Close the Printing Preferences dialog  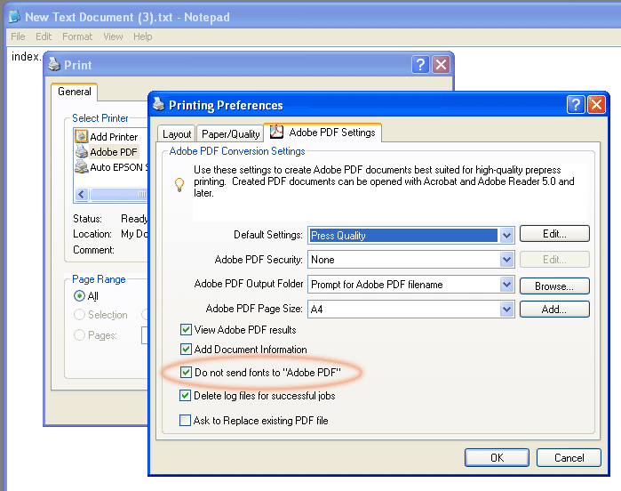click(596, 105)
